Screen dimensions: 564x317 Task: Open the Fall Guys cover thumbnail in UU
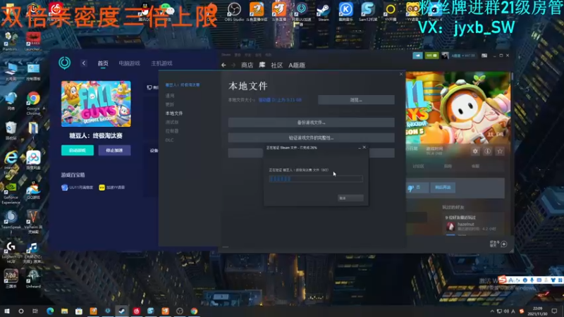point(96,104)
